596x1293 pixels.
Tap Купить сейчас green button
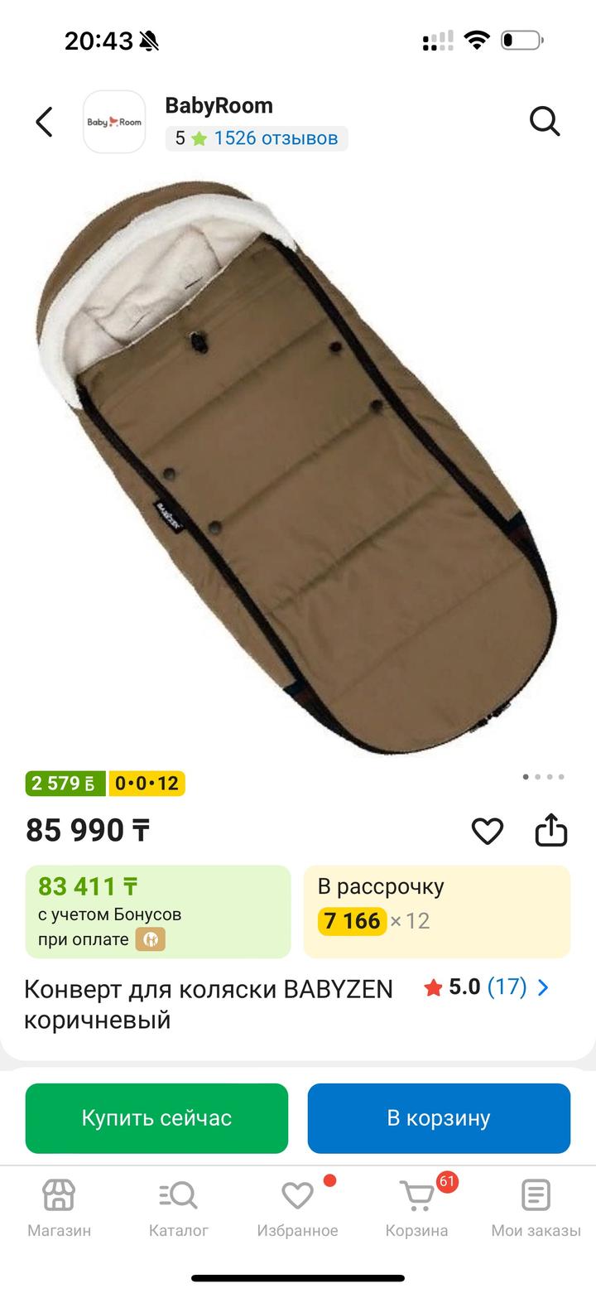point(156,1118)
